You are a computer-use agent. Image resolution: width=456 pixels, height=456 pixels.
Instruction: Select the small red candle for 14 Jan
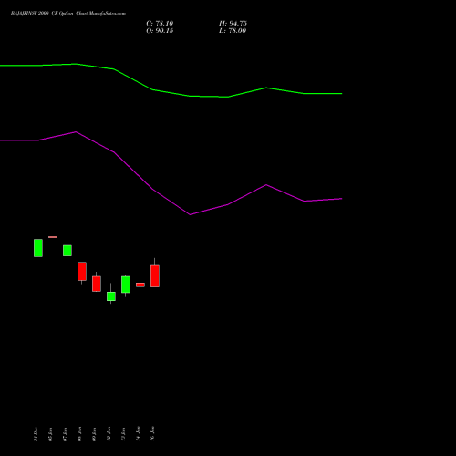(140, 285)
